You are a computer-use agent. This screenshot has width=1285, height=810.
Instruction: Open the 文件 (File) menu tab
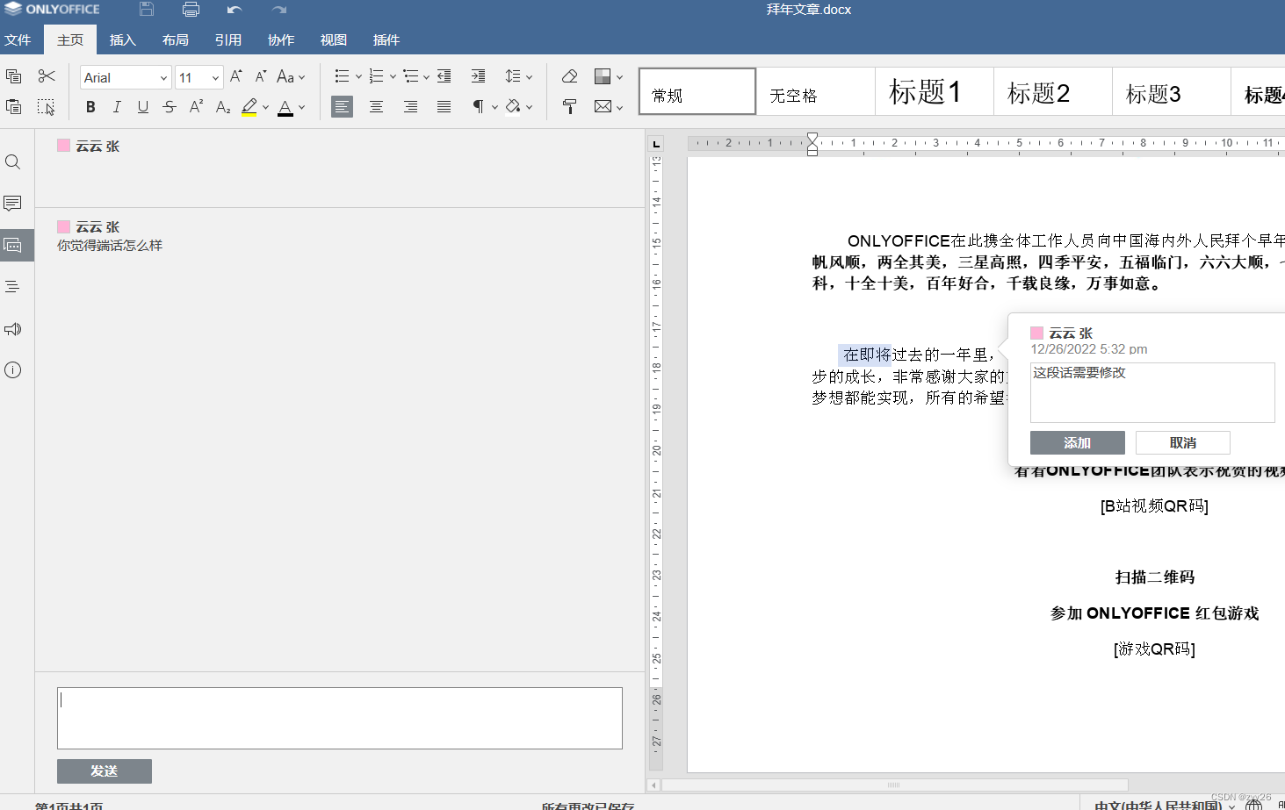[18, 39]
